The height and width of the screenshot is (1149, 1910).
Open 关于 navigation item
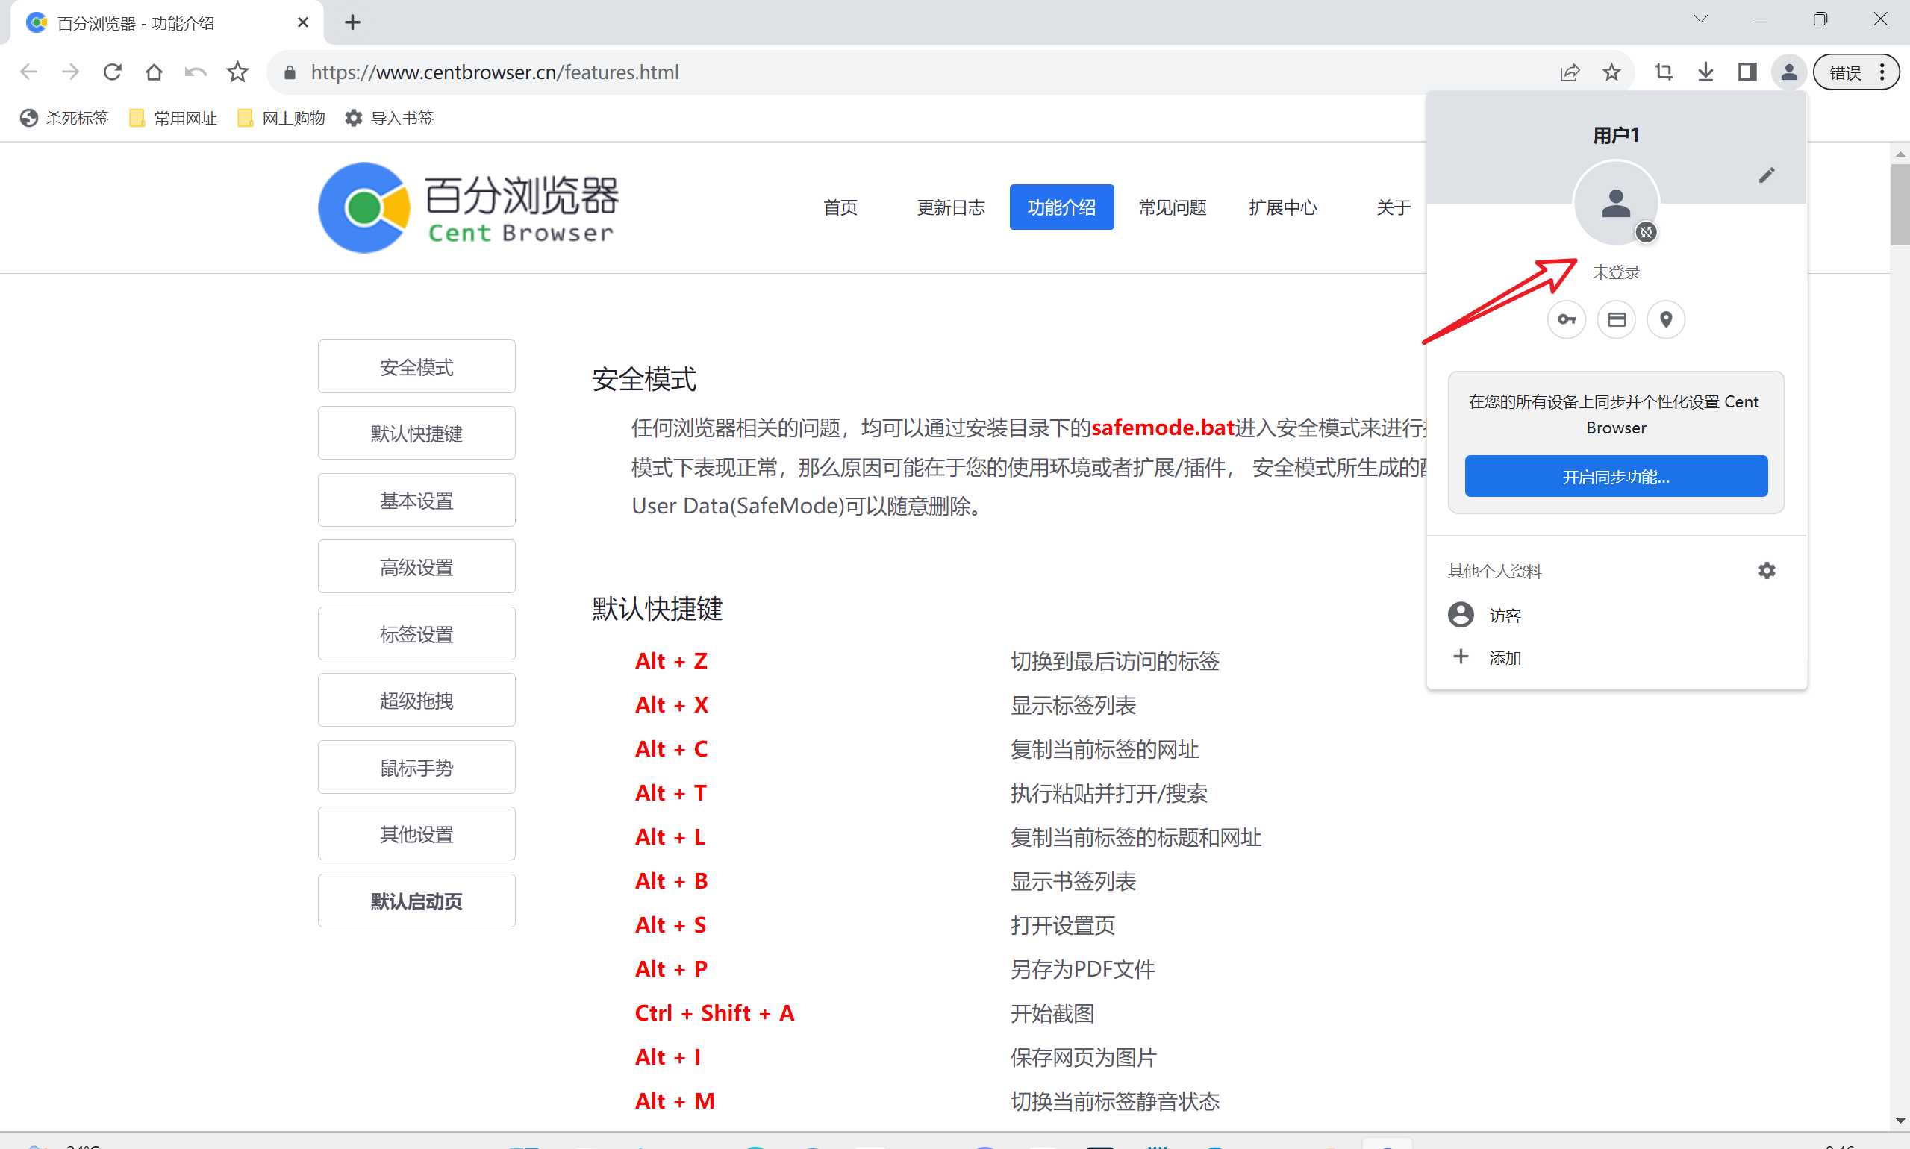1394,207
